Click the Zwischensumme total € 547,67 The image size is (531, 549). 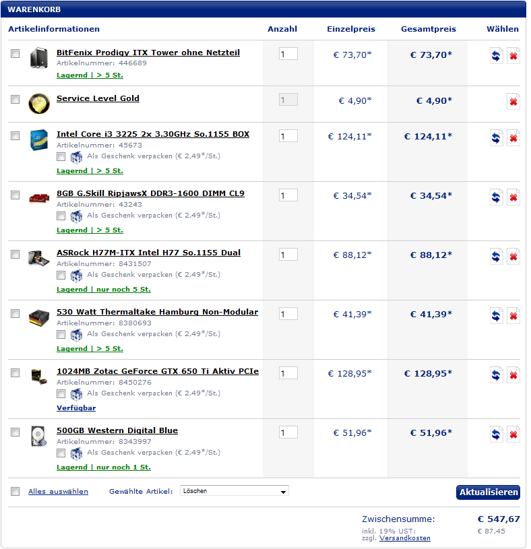pos(499,519)
